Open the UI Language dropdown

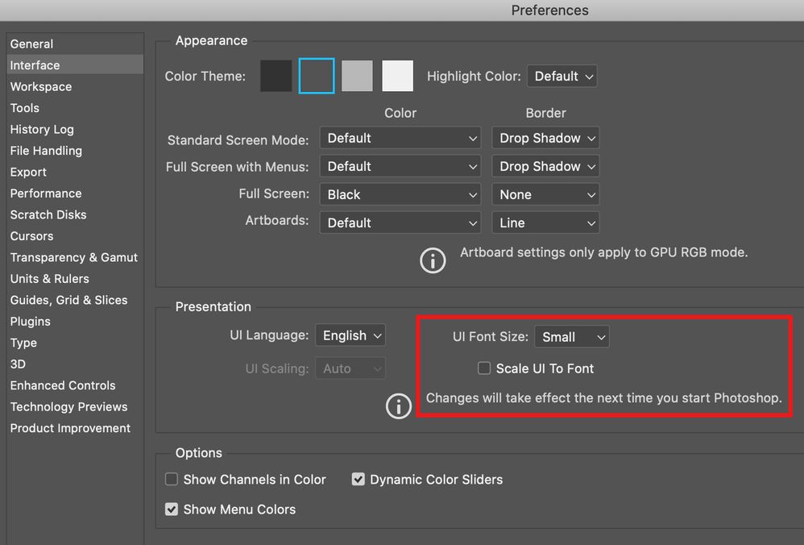pyautogui.click(x=350, y=336)
